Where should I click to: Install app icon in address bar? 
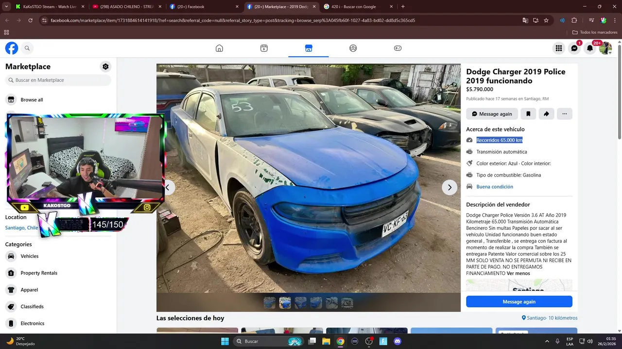coord(536,20)
